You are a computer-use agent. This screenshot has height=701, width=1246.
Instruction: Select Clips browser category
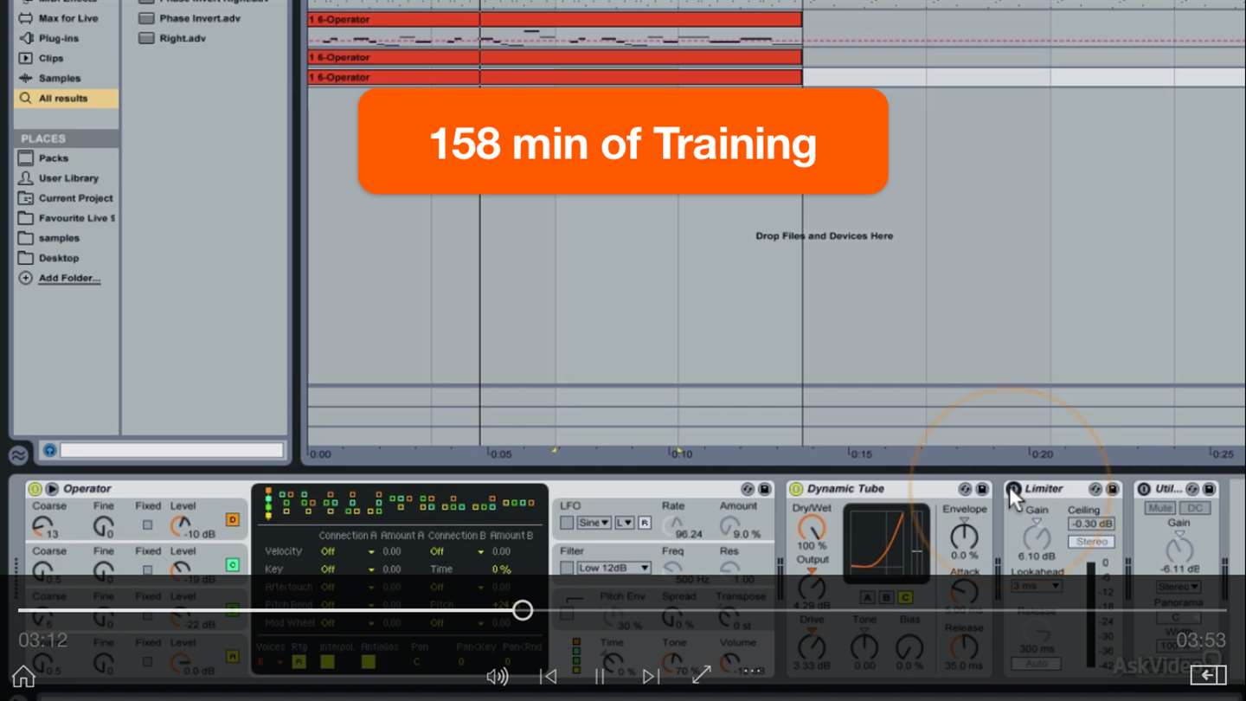41,58
